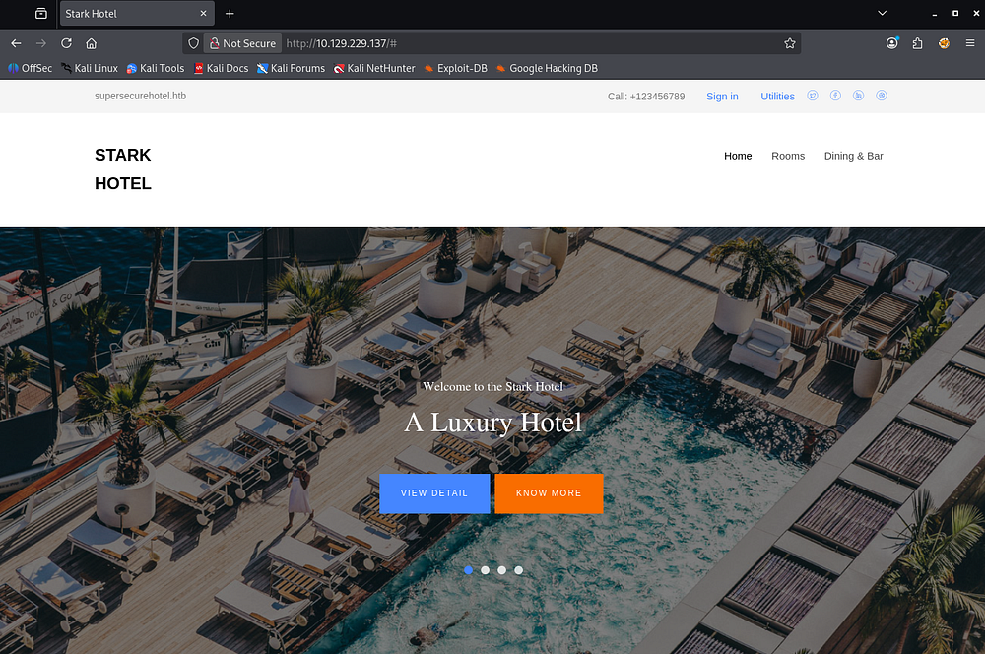
Task: Open the Firefox application hamburger menu
Action: [970, 43]
